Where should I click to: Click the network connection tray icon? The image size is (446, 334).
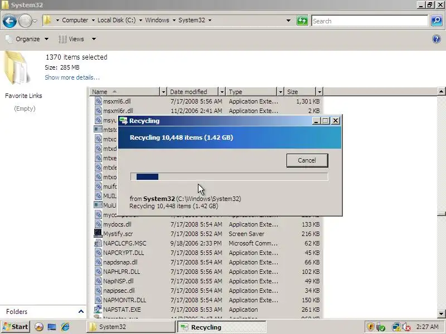click(396, 327)
